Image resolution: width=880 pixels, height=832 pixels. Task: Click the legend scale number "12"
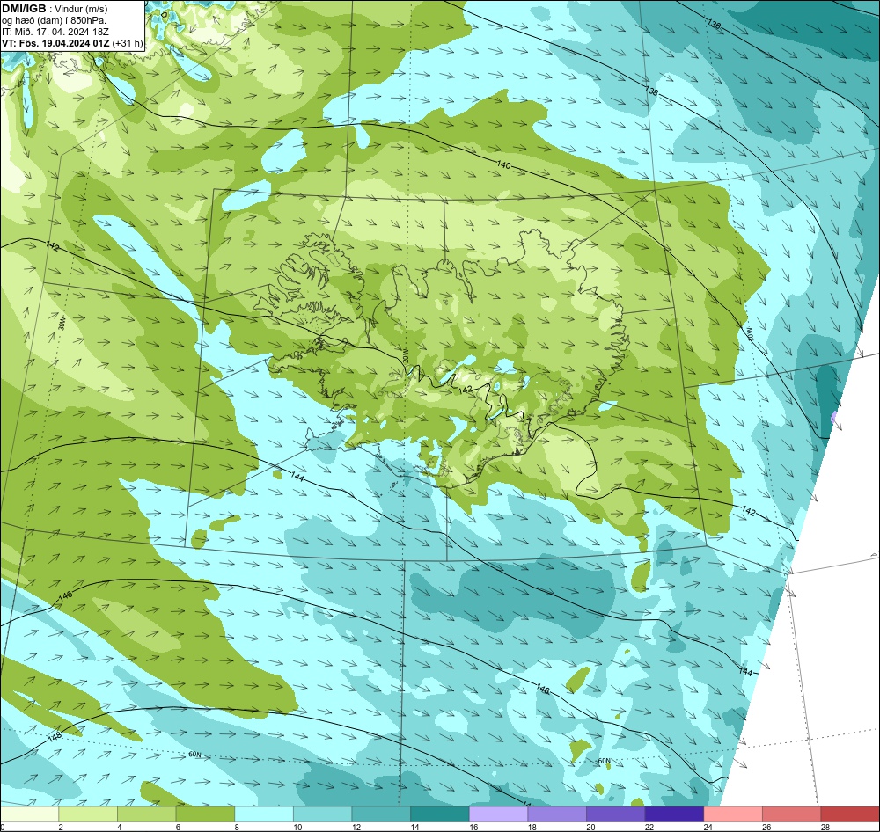point(356,827)
